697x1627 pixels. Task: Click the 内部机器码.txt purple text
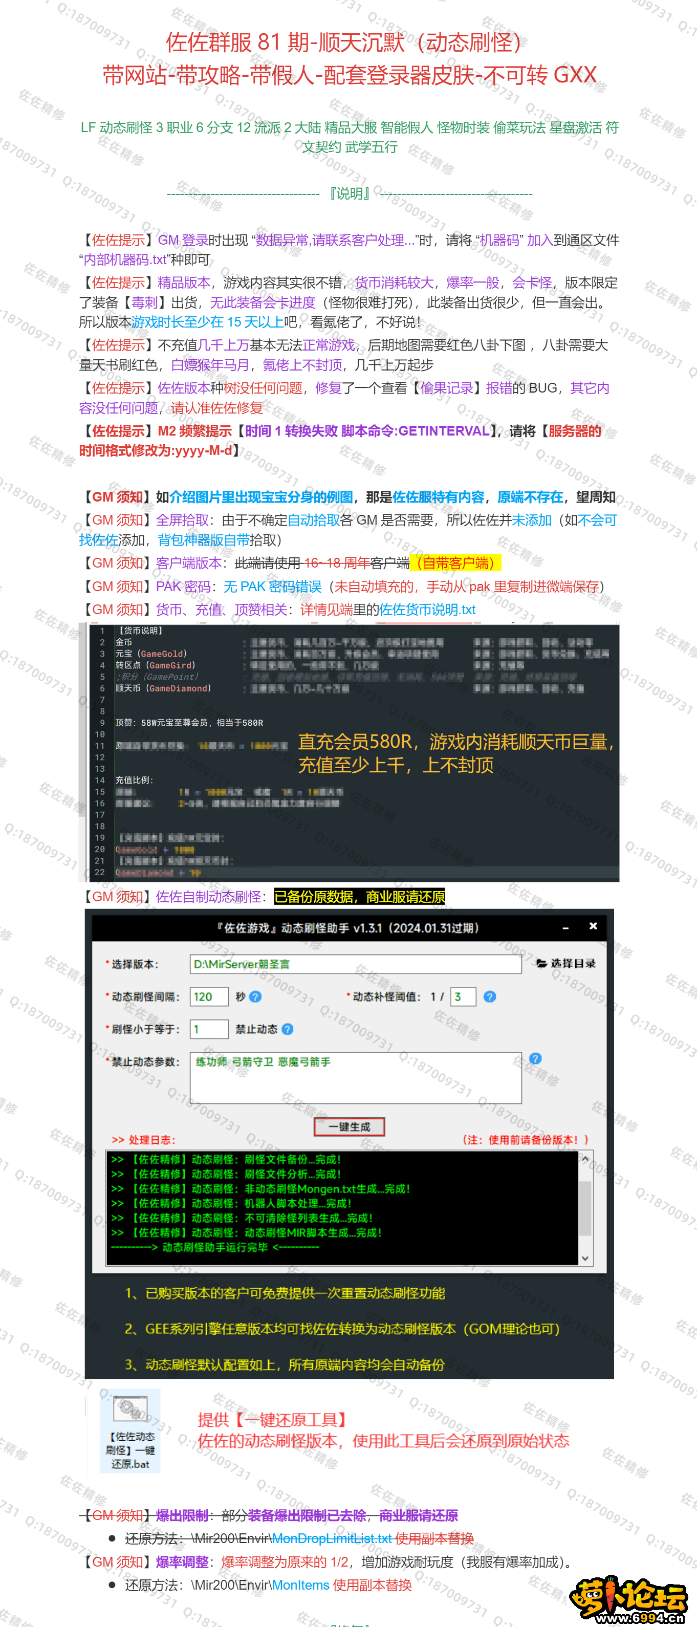[124, 259]
